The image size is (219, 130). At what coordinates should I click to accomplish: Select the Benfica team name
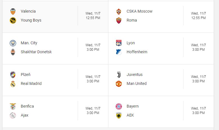(27, 106)
